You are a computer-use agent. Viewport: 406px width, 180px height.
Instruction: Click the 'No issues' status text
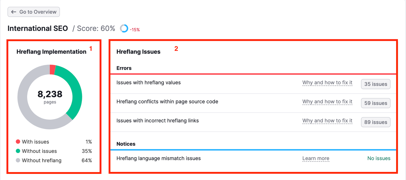[379, 158]
